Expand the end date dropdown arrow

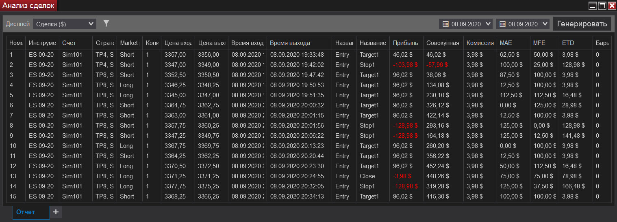click(545, 24)
